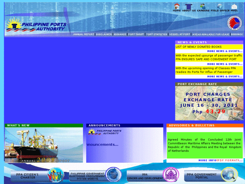245x184 pixels.
Task: Open the Issuance menu item
Action: pos(120,34)
